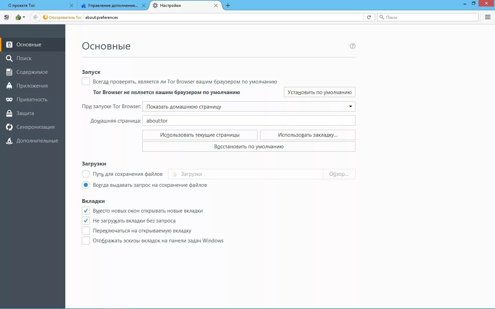Click 'Установить по умолчанию' button
Viewport: 495px width, 309px height.
point(320,92)
